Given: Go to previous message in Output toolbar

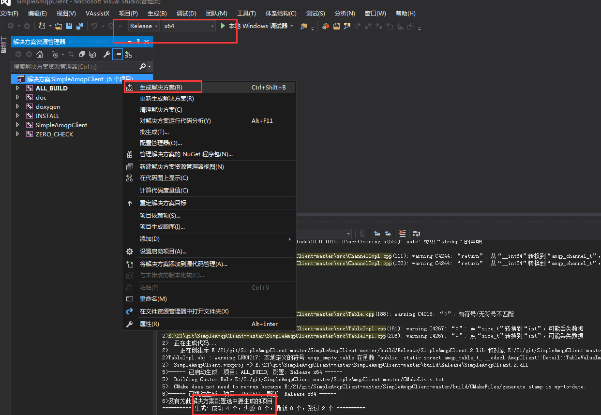Looking at the screenshot, I should click(378, 234).
